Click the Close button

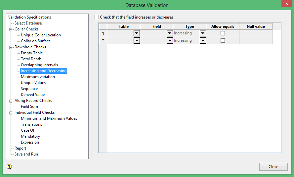273,167
